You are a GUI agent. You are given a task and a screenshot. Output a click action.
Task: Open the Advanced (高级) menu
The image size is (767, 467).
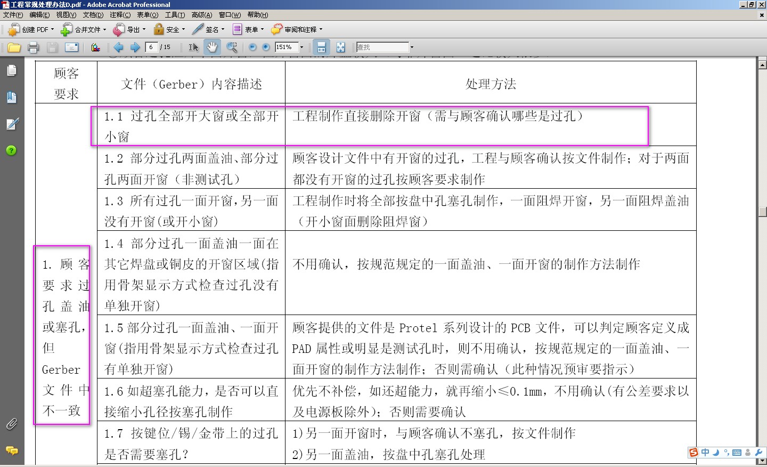click(x=202, y=15)
